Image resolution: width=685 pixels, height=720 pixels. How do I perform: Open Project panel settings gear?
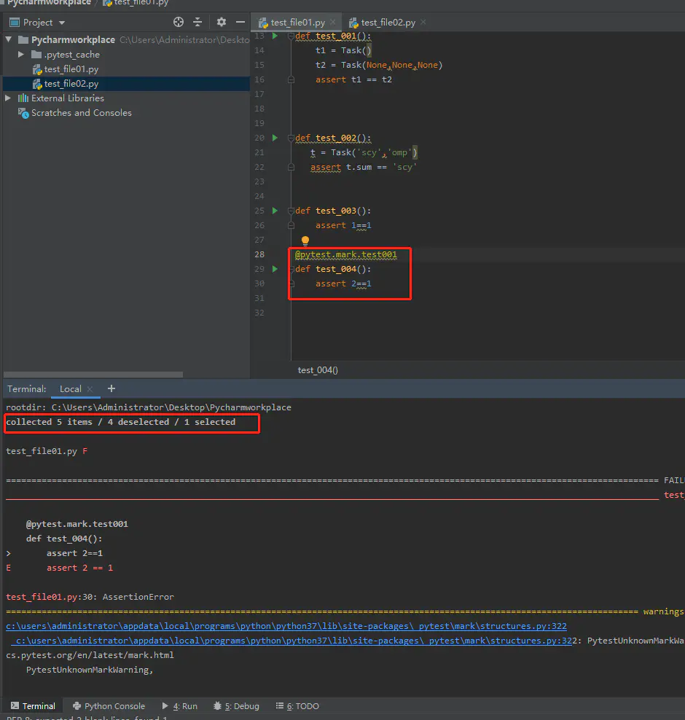[222, 22]
